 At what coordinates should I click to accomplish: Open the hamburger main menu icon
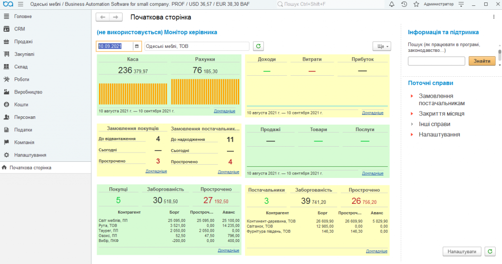(x=21, y=4)
